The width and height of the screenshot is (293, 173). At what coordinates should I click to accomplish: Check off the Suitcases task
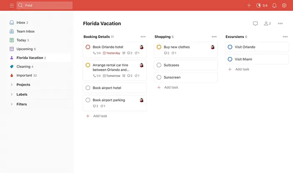point(159,65)
